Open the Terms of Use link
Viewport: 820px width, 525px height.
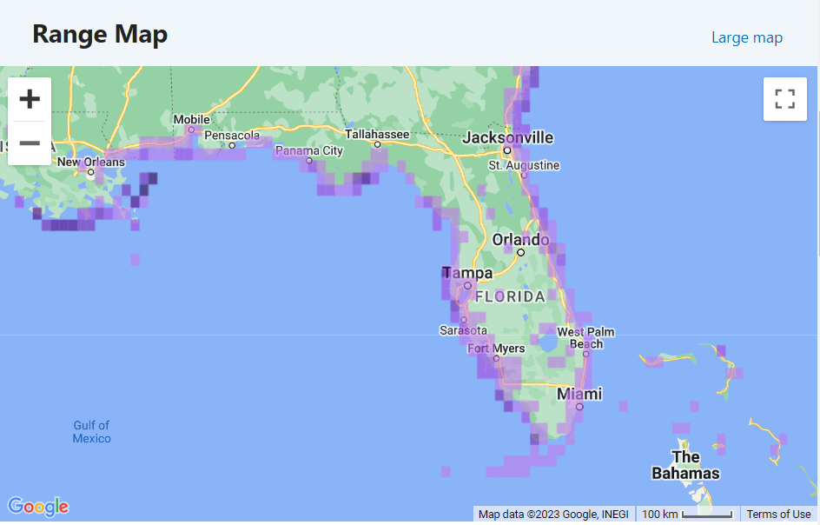778,514
